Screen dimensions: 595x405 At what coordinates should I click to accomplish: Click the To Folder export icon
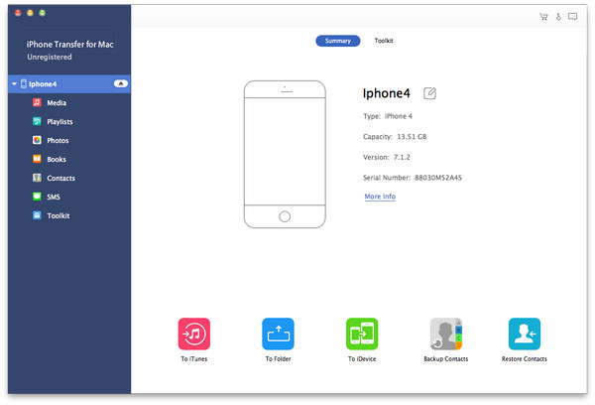pyautogui.click(x=278, y=334)
